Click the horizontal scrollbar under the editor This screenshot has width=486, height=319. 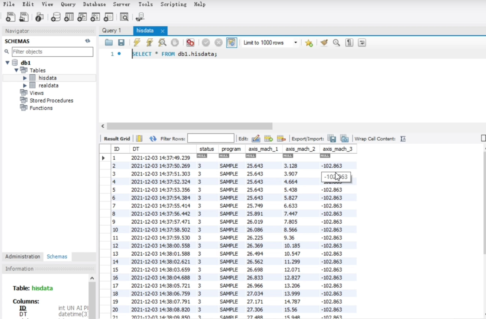190,126
